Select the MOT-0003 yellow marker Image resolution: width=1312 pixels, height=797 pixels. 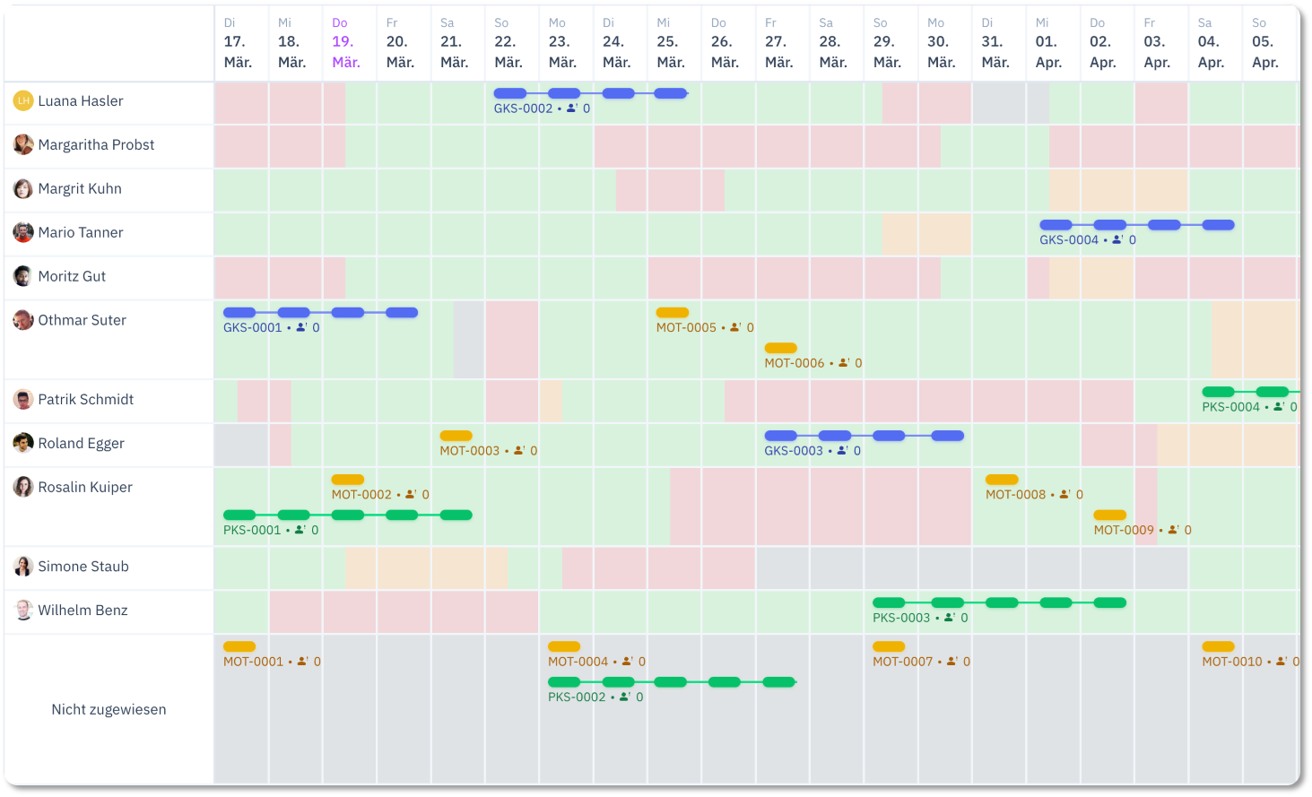[x=456, y=436]
